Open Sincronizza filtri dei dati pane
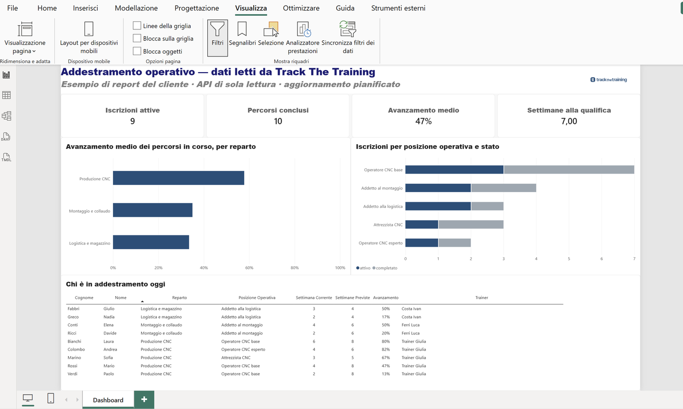683x409 pixels. [348, 38]
